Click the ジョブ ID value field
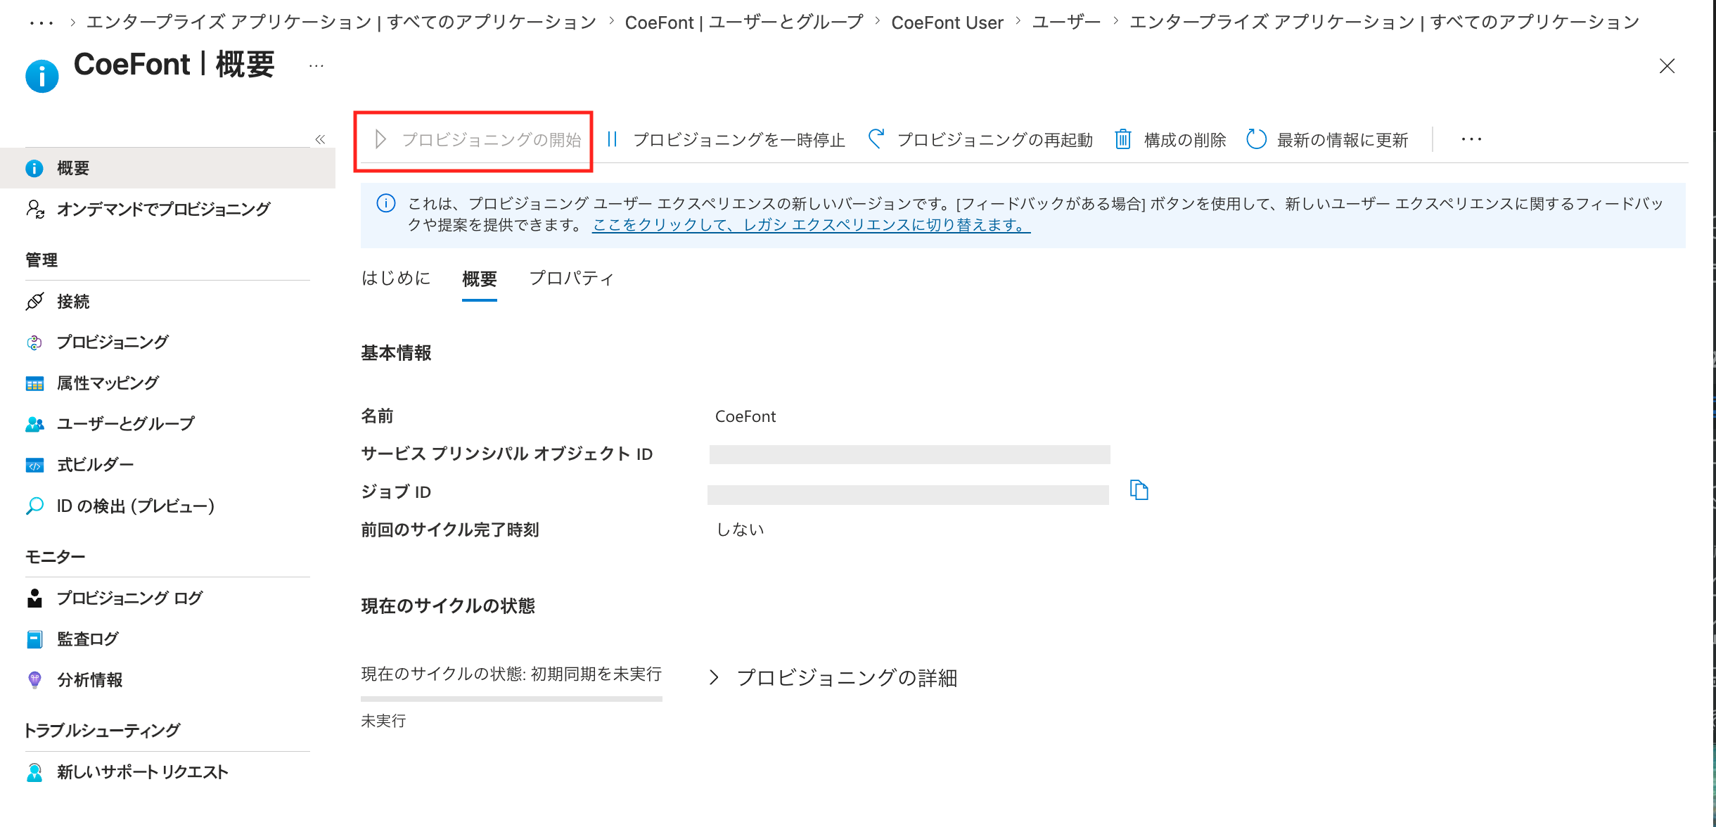This screenshot has width=1716, height=827. (908, 495)
